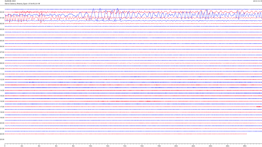Viewport: 262px width, 147px height.
Task: Select the 10:30 time row label
Action: point(2,69)
